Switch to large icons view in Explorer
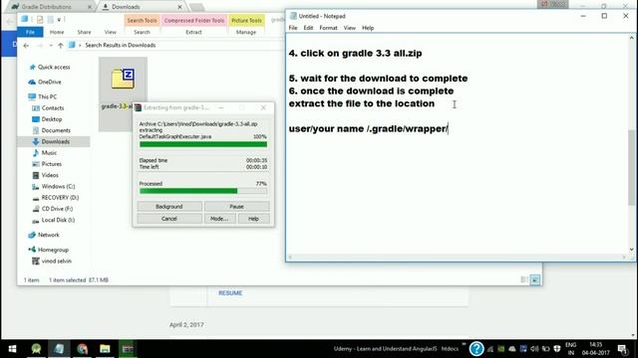Viewport: 638px width, 358px height. pyautogui.click(x=535, y=280)
